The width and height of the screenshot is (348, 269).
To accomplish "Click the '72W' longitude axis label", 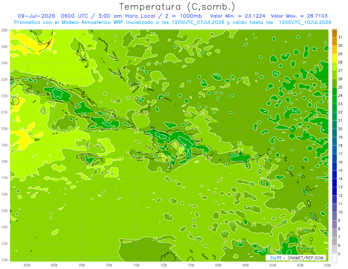I will point(164,265).
